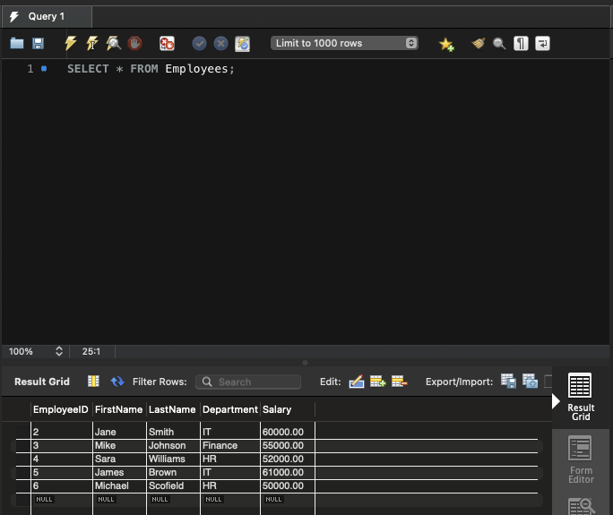Viewport: 613px width, 515px height.
Task: Click the Filter Rows search field
Action: (248, 382)
